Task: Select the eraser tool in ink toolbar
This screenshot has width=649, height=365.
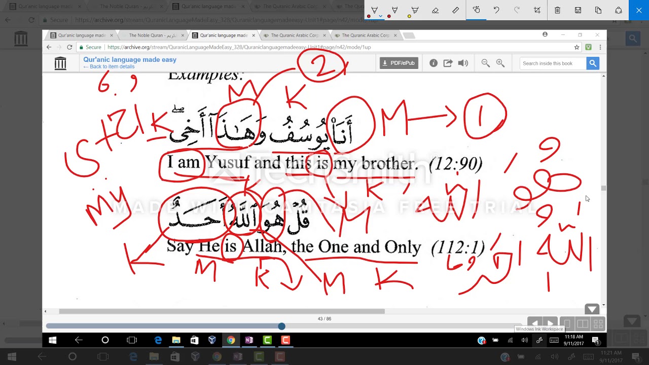Action: pos(435,10)
